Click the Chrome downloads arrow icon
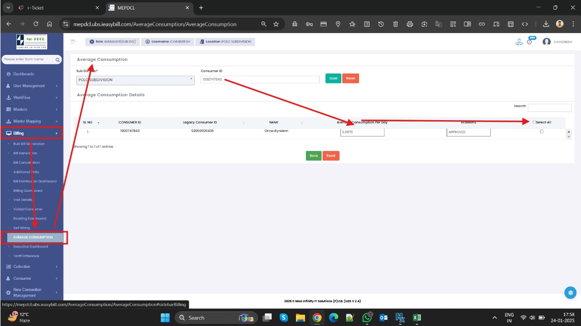The image size is (581, 326). pos(546,24)
